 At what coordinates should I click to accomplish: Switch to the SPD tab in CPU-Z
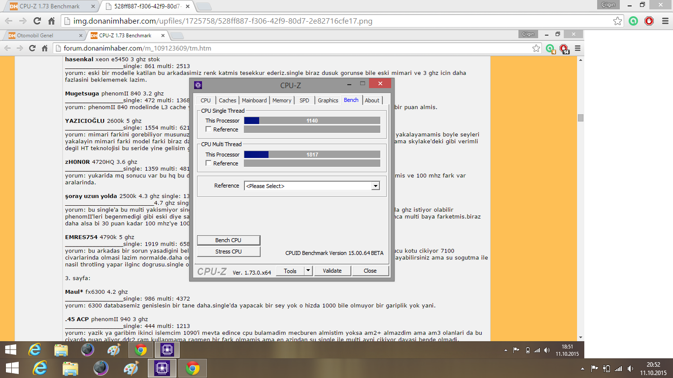tap(304, 100)
